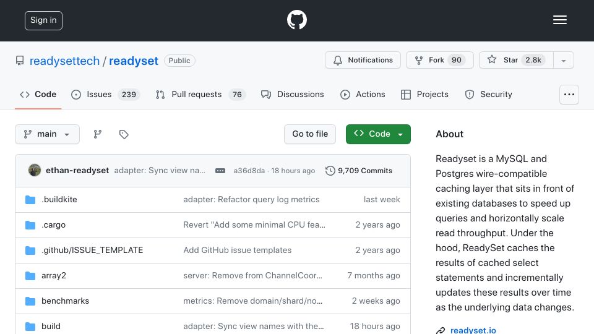Screen dimensions: 594x334
Task: Open benchmarks folder name
Action: [65, 301]
